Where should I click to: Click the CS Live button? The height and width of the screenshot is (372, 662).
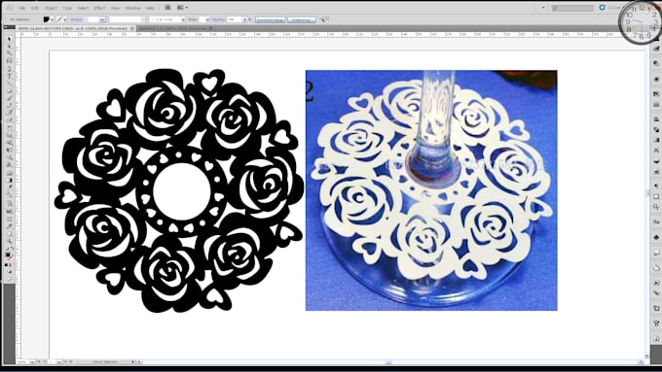coord(610,8)
